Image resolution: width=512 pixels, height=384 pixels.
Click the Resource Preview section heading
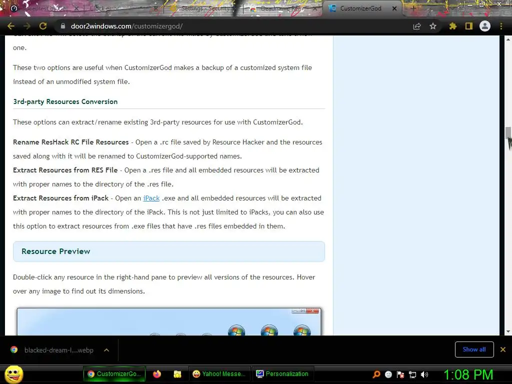coord(56,251)
